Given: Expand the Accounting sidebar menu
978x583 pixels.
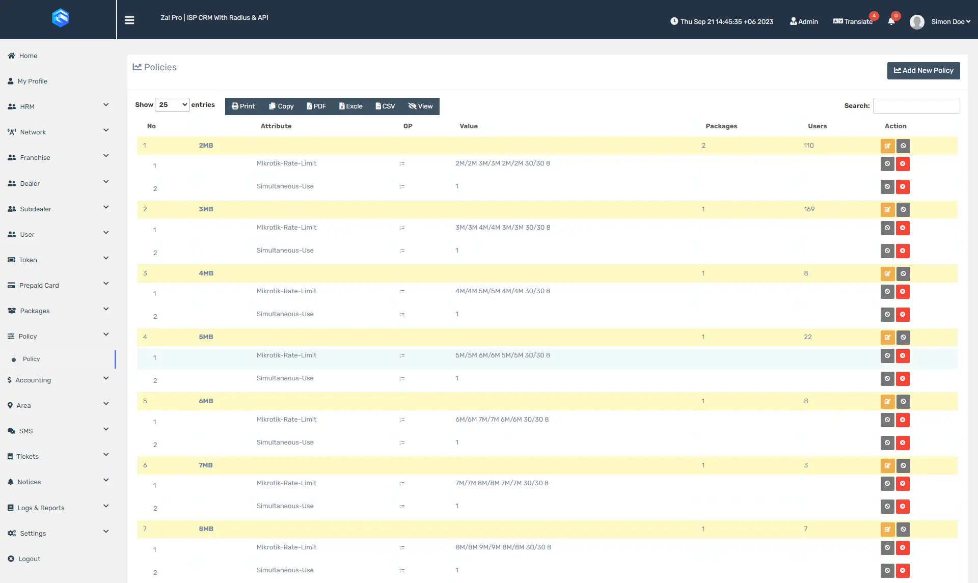Looking at the screenshot, I should tap(58, 380).
